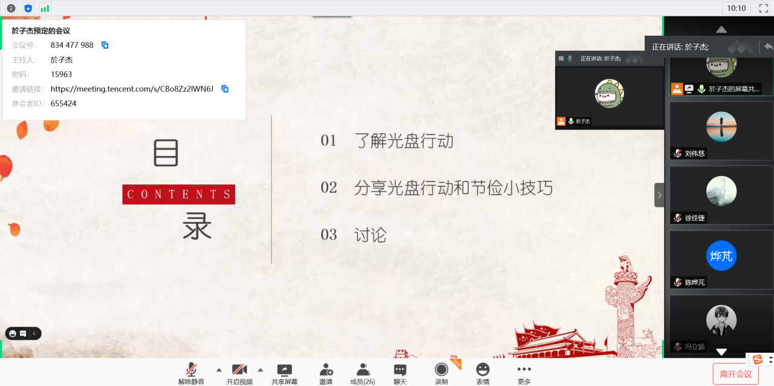Viewport: 774px width, 386px height.
Task: Click the 离开会议 leave meeting button
Action: point(735,374)
